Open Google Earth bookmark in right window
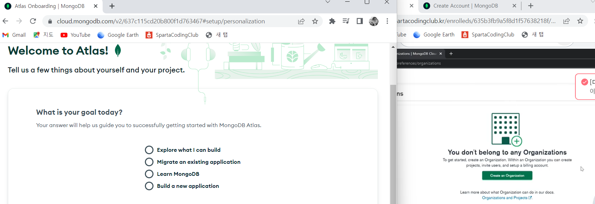Screen dimensions: 595x204 point(434,35)
